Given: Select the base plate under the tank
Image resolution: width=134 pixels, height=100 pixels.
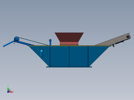Looking at the screenshot, I should pyautogui.click(x=69, y=67).
